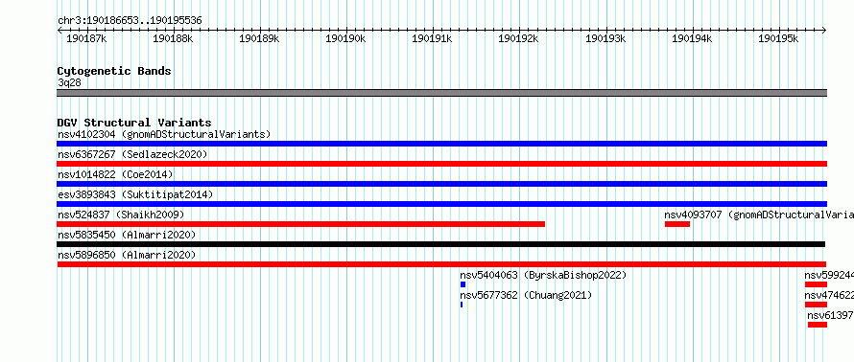Image resolution: width=854 pixels, height=362 pixels.
Task: Open nsv1014822 (Coe2014) label
Action: [115, 174]
